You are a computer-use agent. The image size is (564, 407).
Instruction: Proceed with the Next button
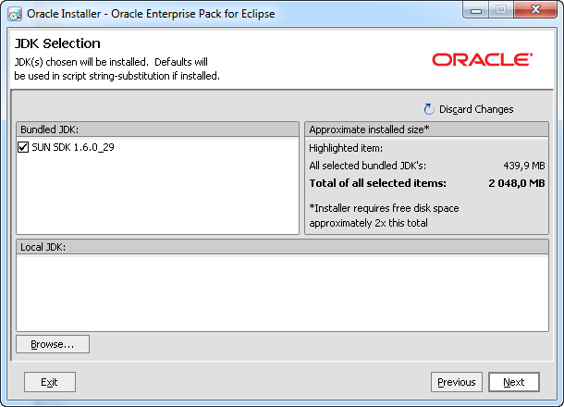[514, 382]
